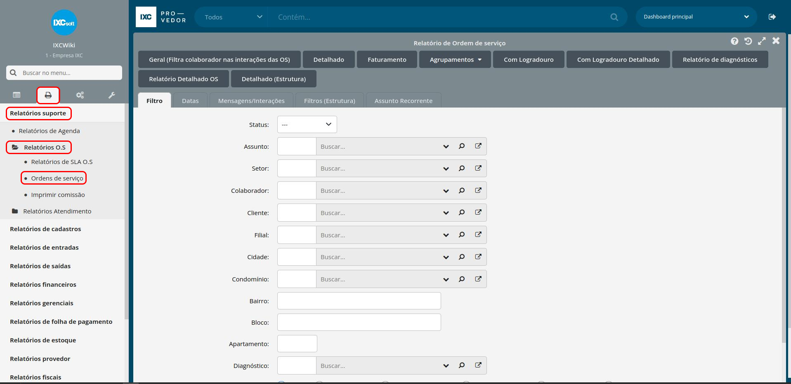The width and height of the screenshot is (791, 384).
Task: Open Relatórios financeiros menu section
Action: pyautogui.click(x=43, y=284)
